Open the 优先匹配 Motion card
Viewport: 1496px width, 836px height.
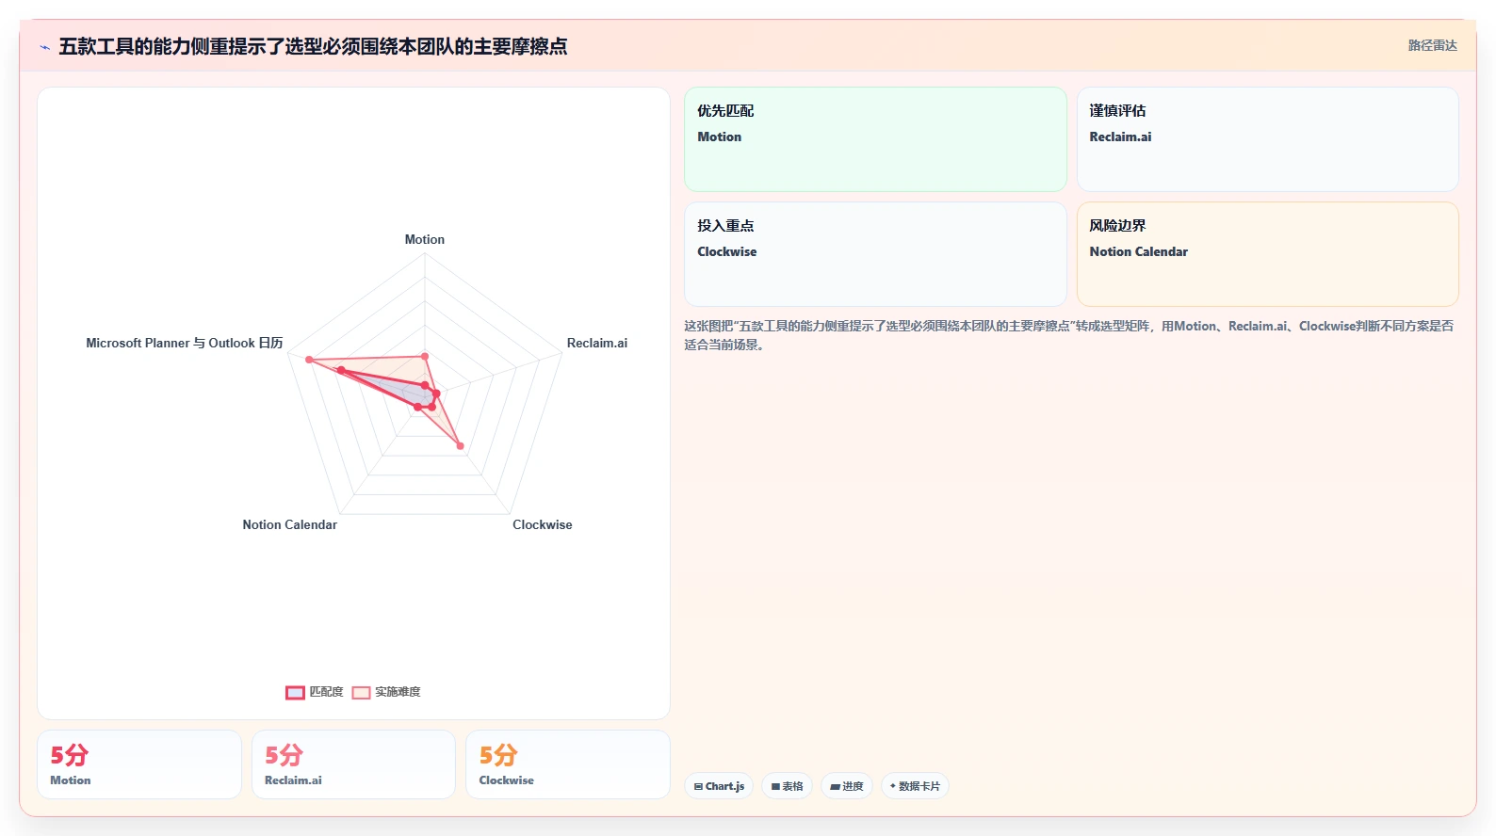coord(875,139)
